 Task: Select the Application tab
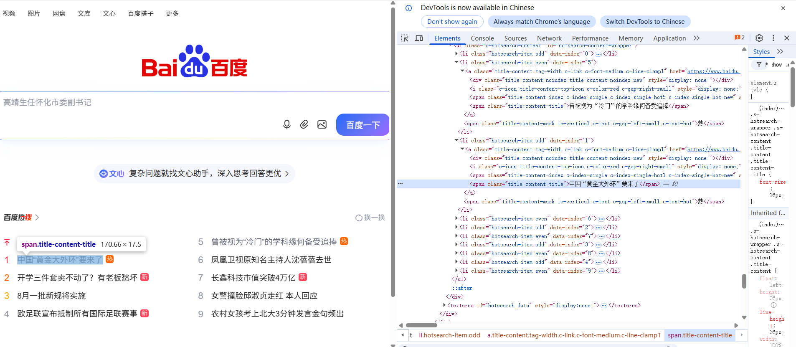point(669,38)
